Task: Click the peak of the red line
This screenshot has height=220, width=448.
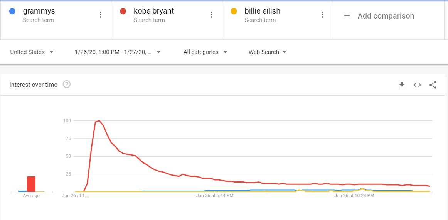Action: point(99,121)
